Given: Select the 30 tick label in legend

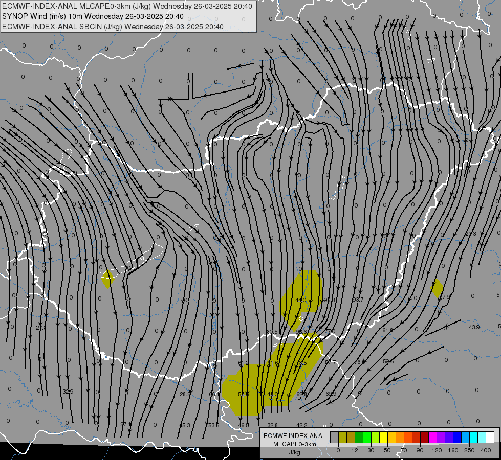Looking at the screenshot, I should 371,450.
